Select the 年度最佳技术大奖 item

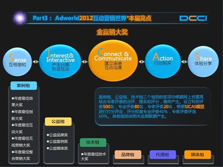click(94, 157)
